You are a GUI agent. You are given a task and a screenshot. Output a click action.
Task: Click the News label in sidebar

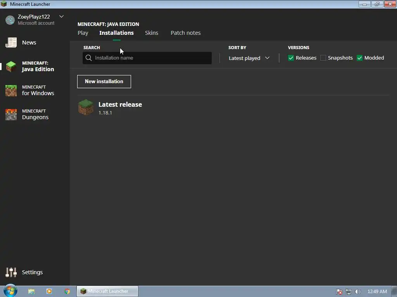click(29, 43)
